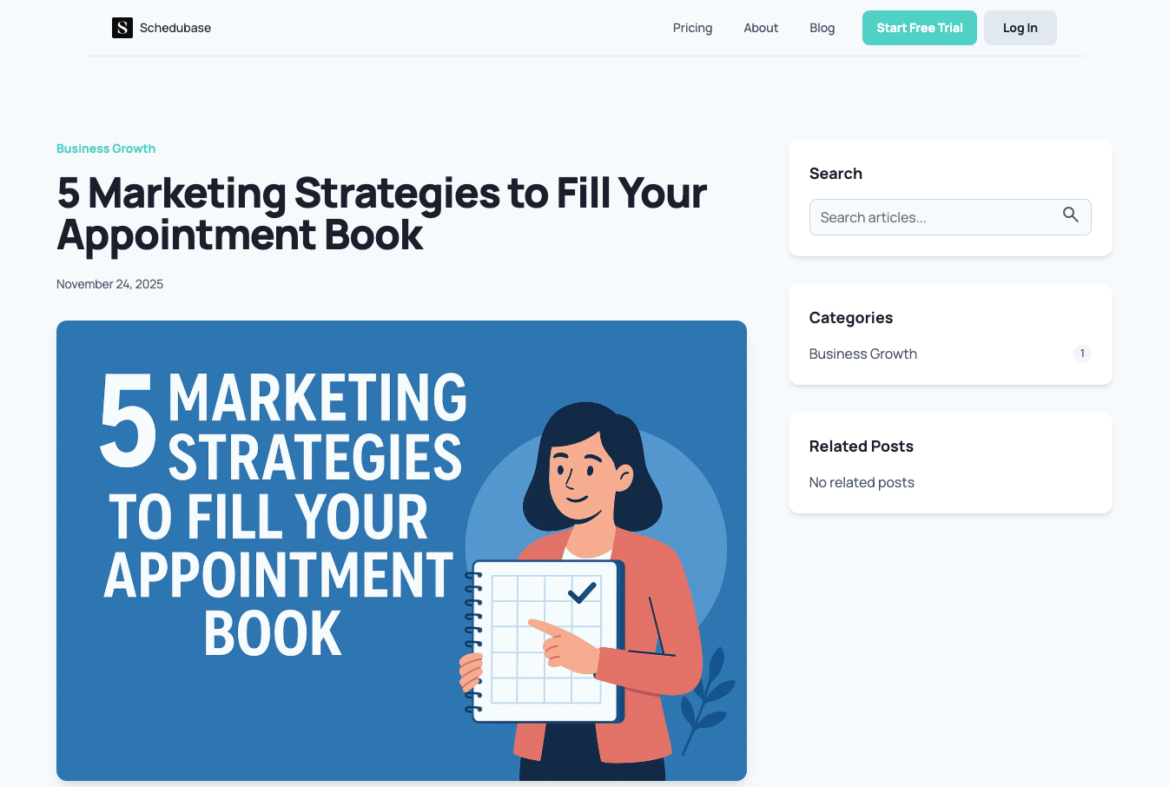This screenshot has height=787, width=1169.
Task: Go to the About page
Action: [x=761, y=28]
